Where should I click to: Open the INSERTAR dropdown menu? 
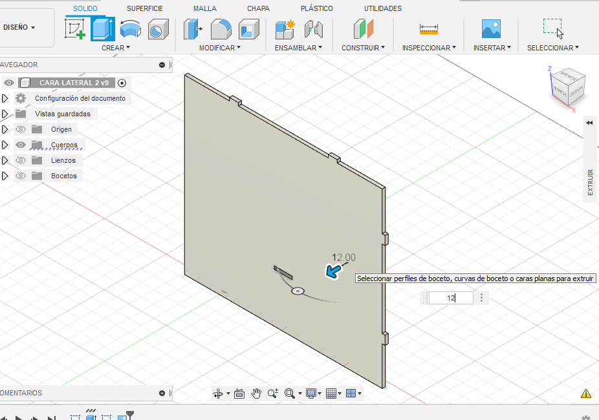(492, 48)
